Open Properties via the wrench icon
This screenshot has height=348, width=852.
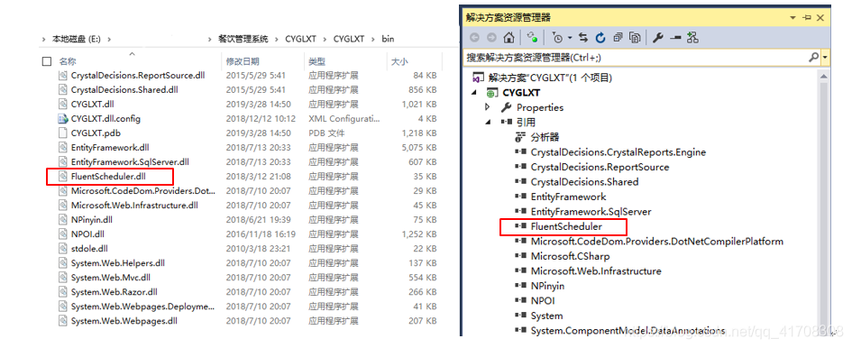tap(657, 38)
